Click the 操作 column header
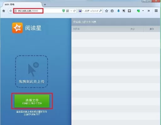The height and width of the screenshot is (125, 161). click(152, 29)
